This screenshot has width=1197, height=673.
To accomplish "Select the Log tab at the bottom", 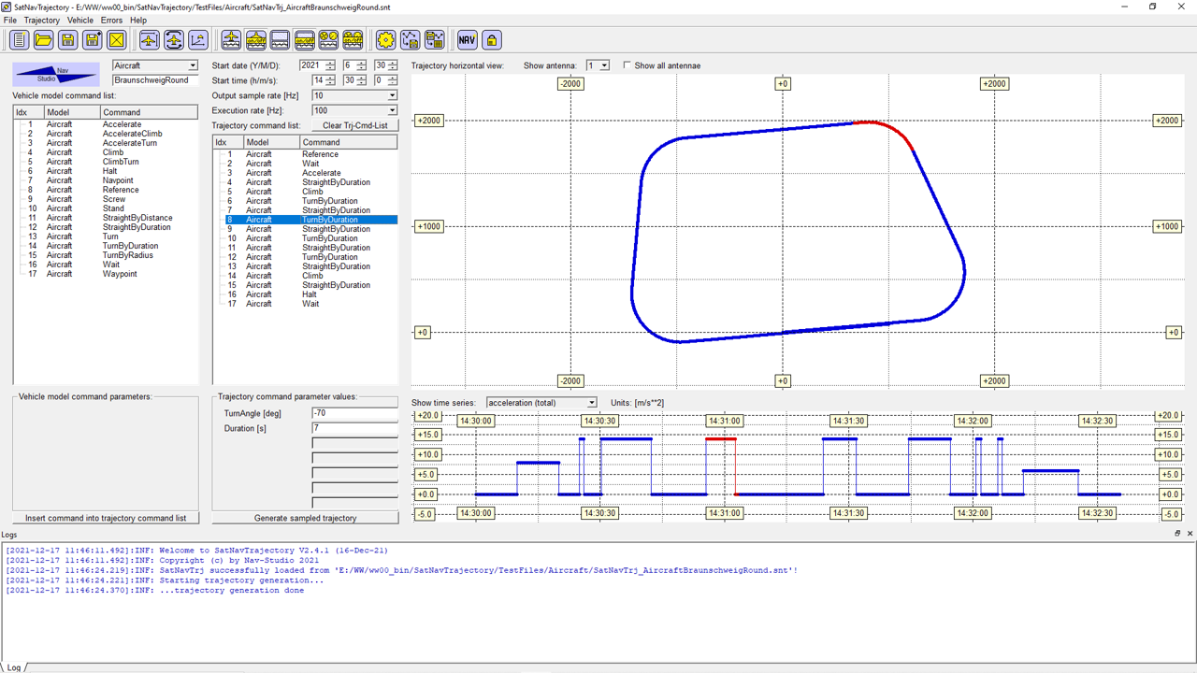I will 12,667.
